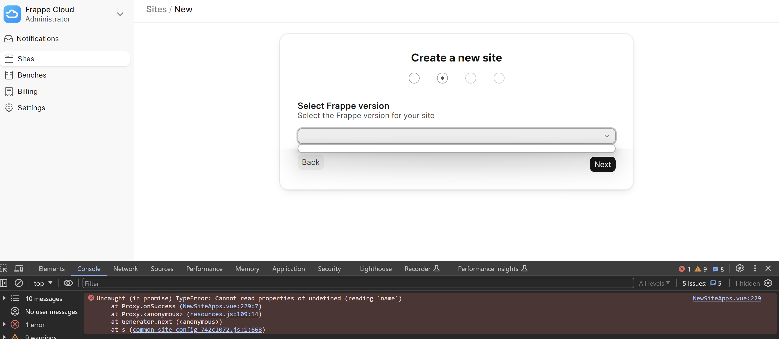Switch to the Recorder tab
This screenshot has height=339, width=779.
point(422,269)
